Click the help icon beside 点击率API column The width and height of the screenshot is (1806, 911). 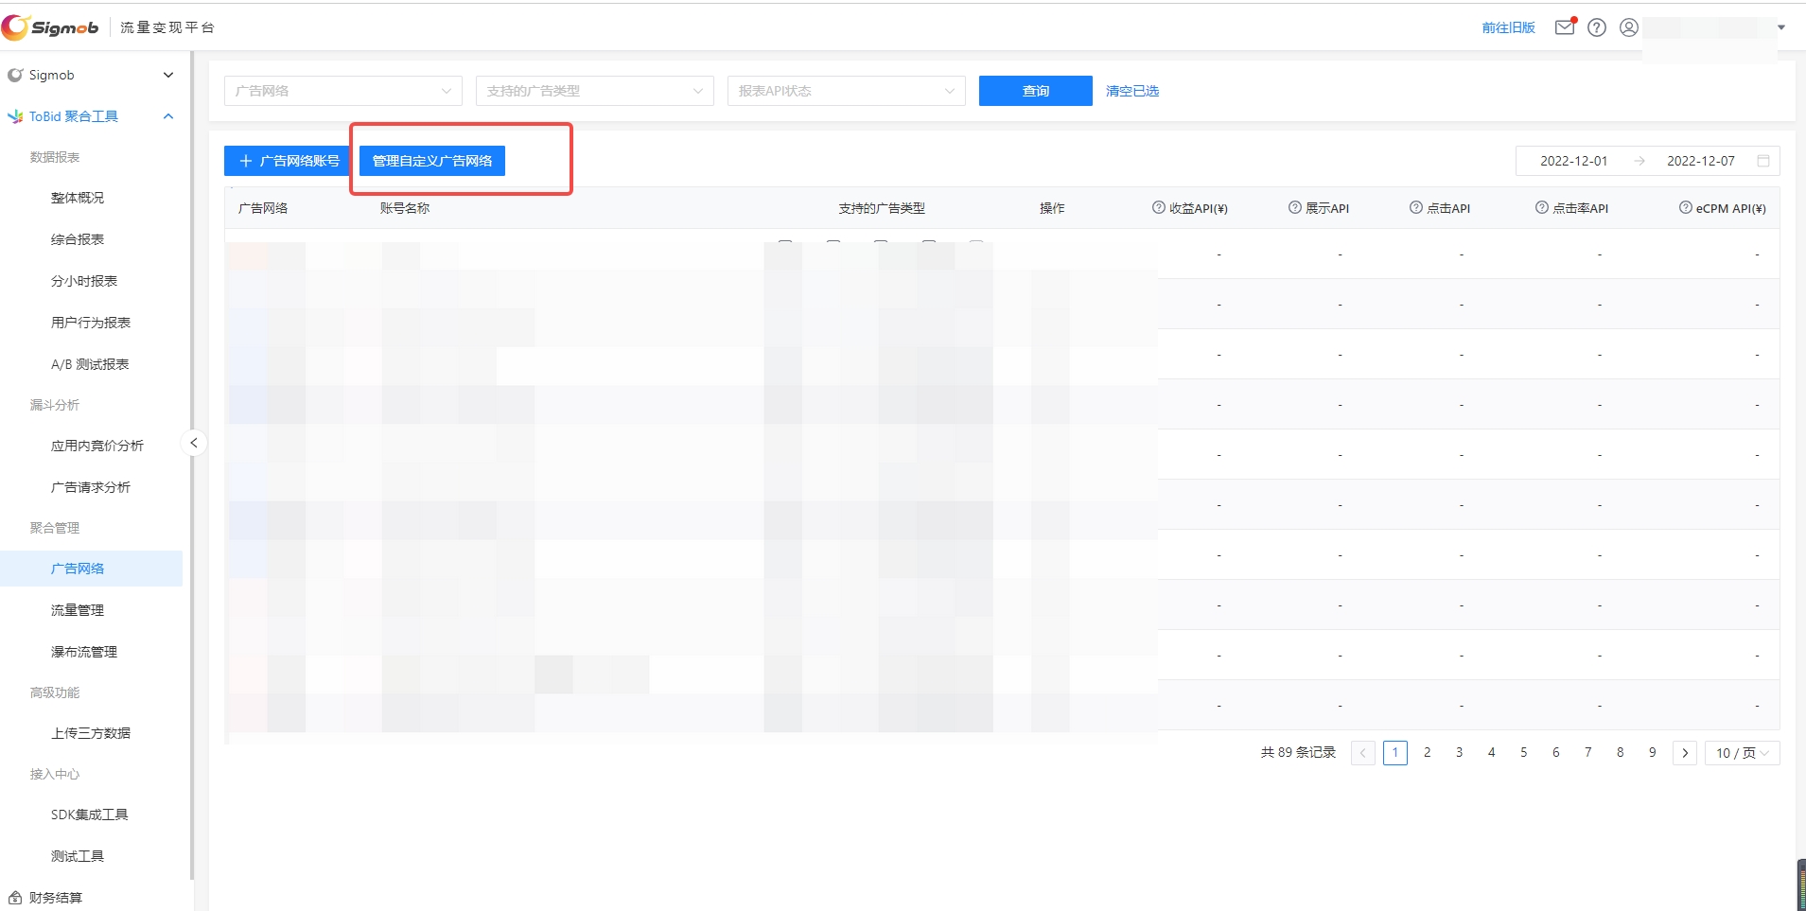(x=1541, y=208)
